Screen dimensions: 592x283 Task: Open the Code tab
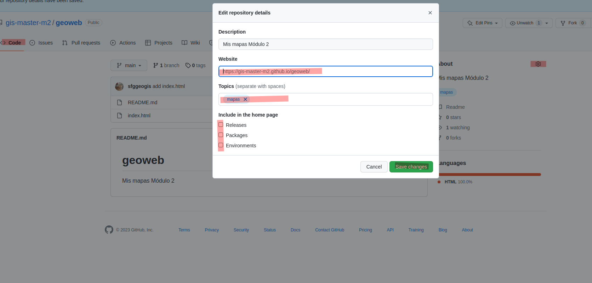click(x=12, y=43)
